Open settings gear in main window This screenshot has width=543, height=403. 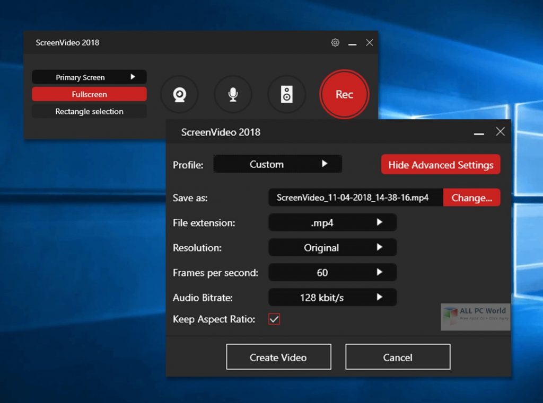pyautogui.click(x=335, y=42)
